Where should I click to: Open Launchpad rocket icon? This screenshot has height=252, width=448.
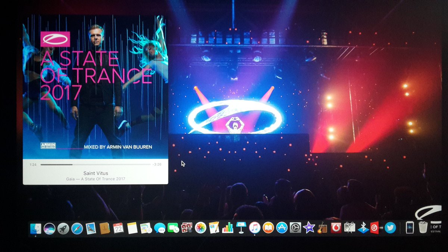click(x=63, y=228)
